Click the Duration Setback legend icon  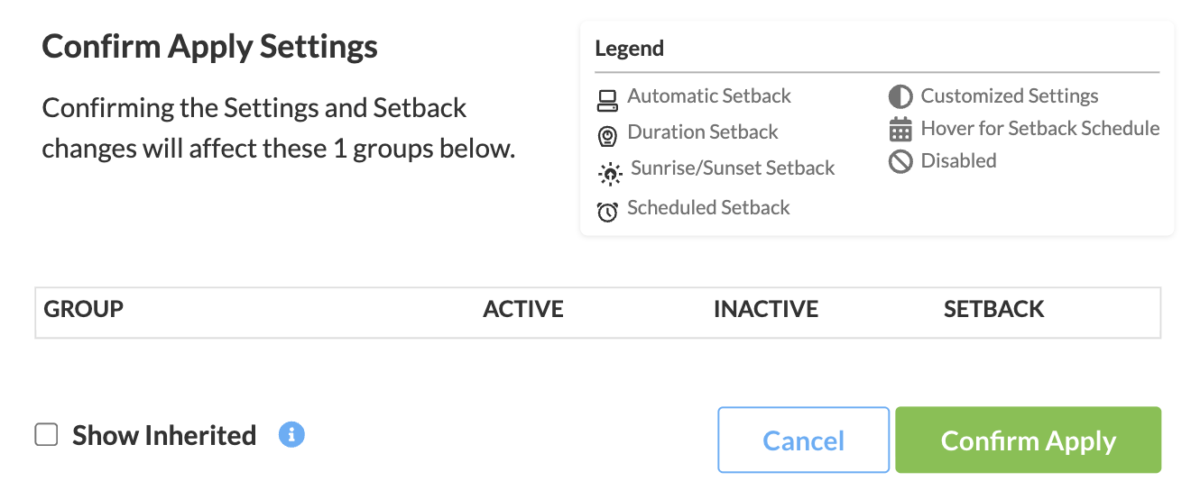coord(607,136)
